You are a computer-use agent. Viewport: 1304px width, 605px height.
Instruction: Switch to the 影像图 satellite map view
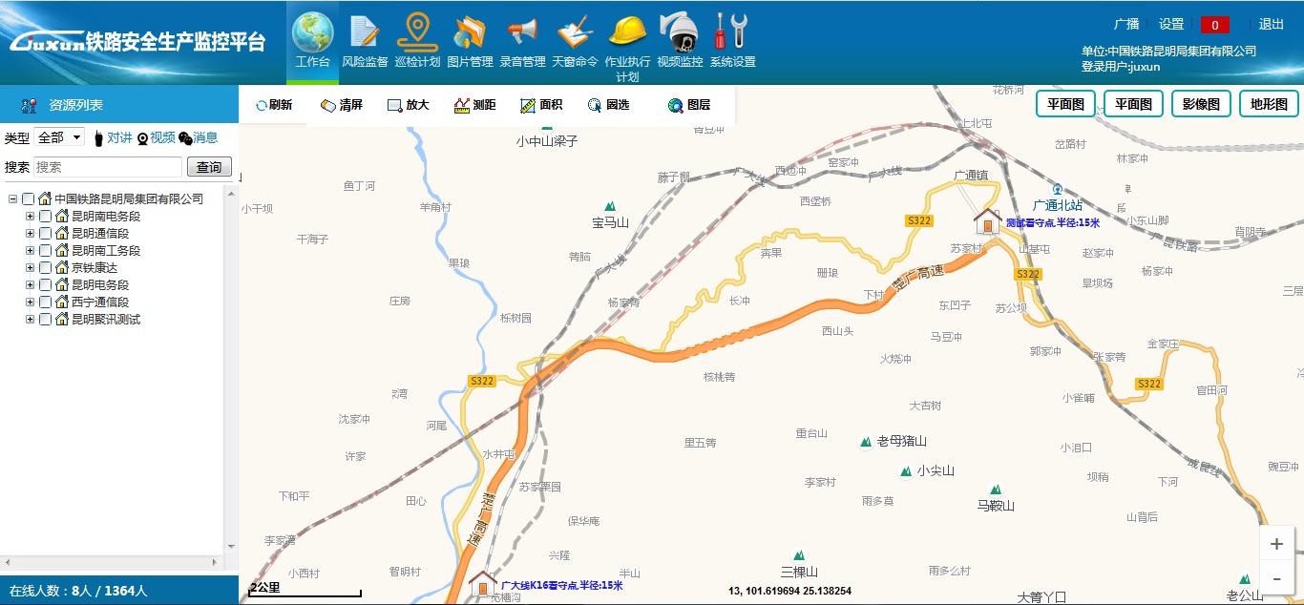pos(1200,104)
